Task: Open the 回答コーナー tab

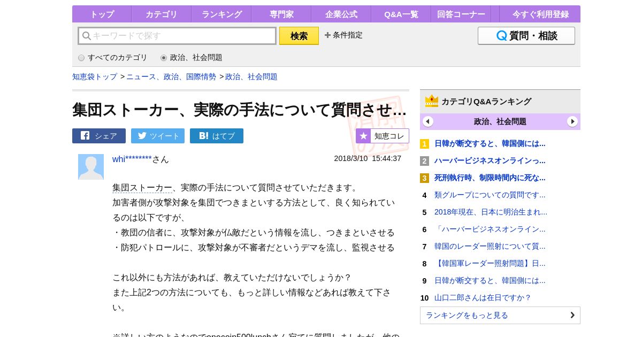Action: (x=461, y=14)
